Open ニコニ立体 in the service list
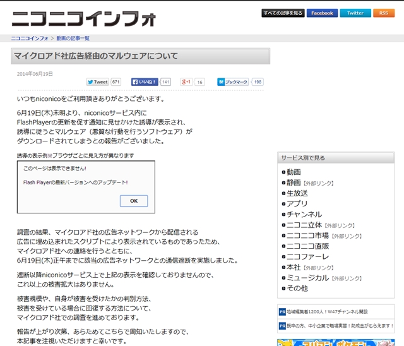The image size is (404, 346). [304, 225]
